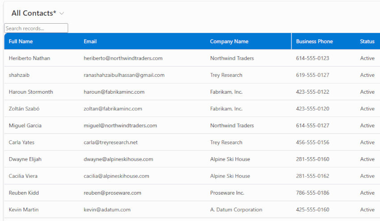Click Active status in Miguel Garcia's row

(x=367, y=125)
